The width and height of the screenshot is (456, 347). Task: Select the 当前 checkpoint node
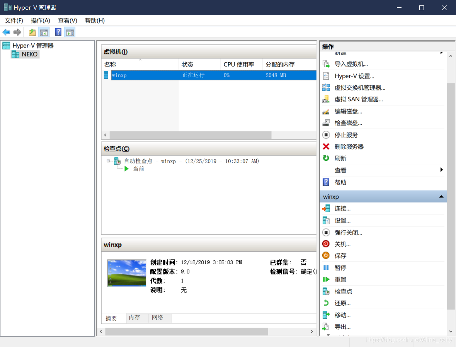(139, 169)
